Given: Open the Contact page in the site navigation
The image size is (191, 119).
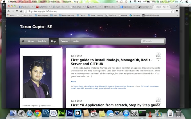Looking at the screenshot, I should (64, 41).
